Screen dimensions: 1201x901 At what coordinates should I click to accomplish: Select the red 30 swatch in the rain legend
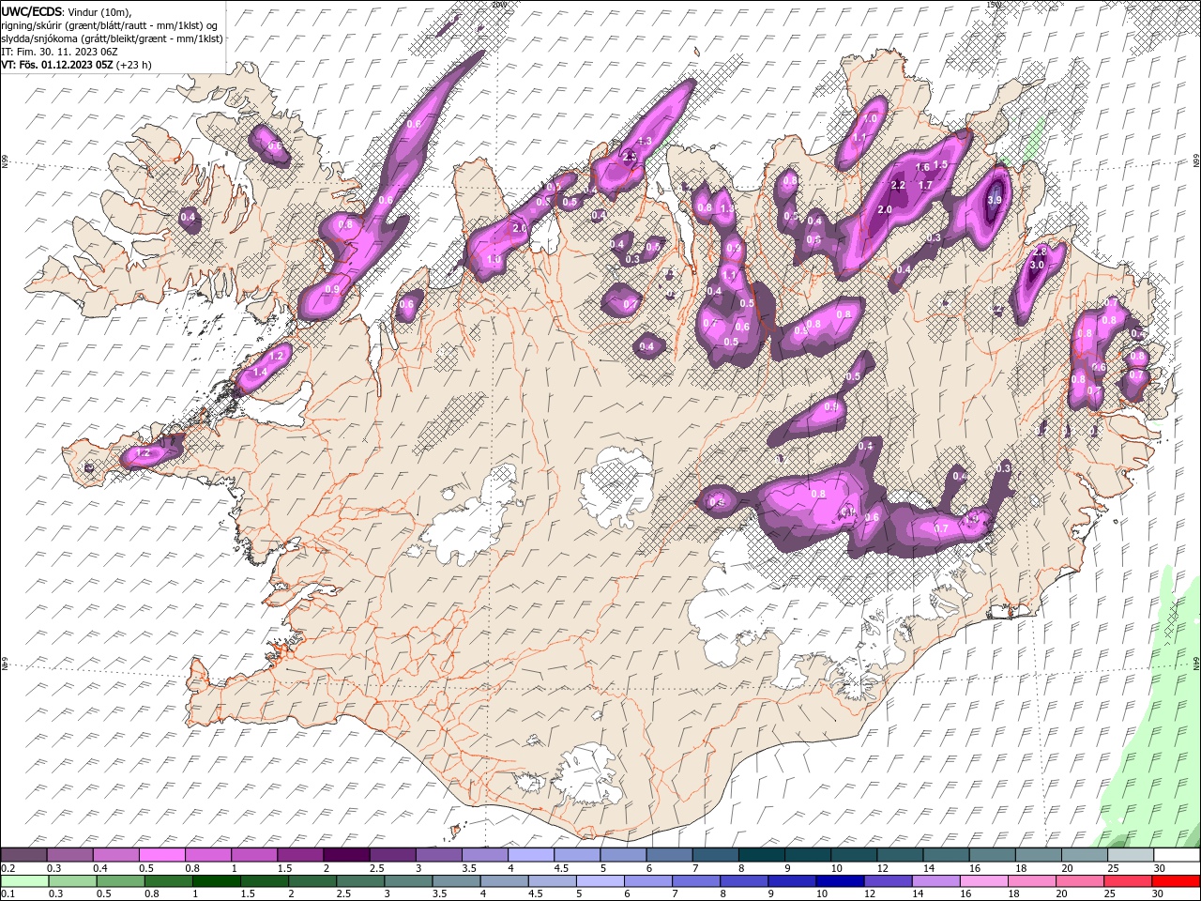click(x=1177, y=881)
